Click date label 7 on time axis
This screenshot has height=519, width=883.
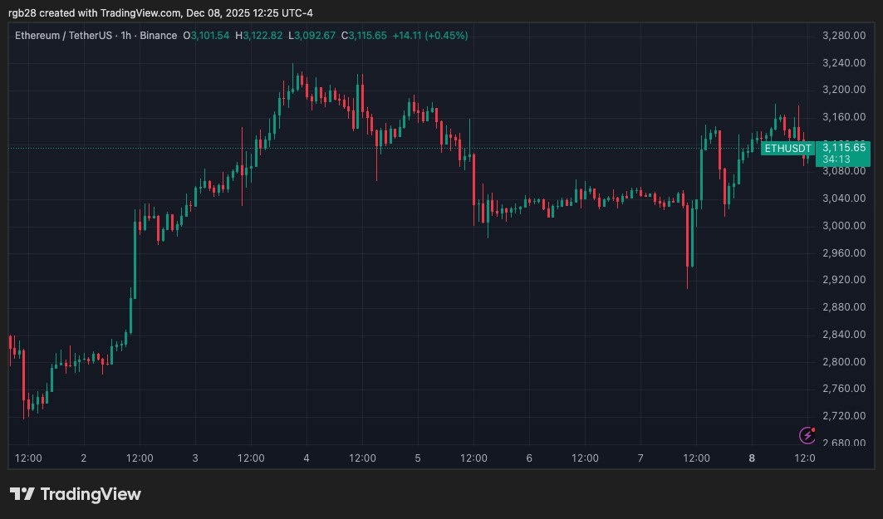coord(640,458)
